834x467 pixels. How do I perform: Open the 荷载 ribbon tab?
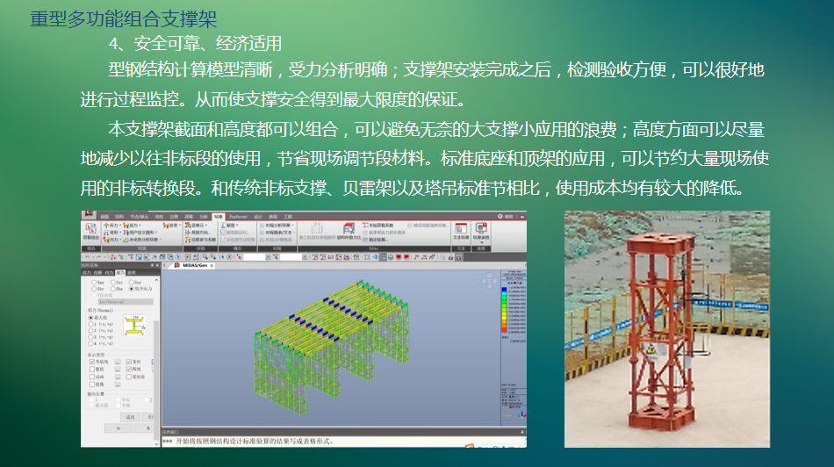(x=189, y=217)
